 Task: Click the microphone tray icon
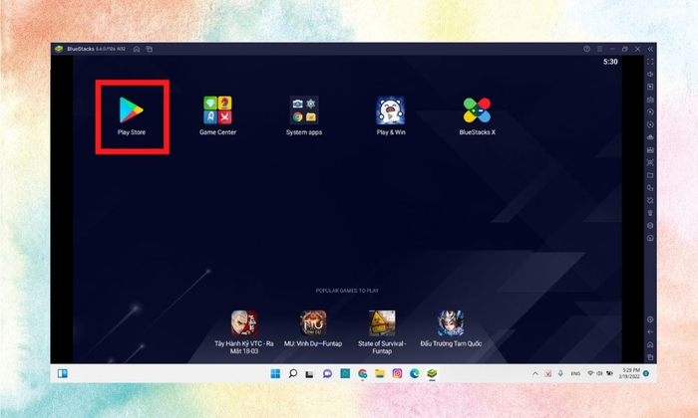[560, 373]
